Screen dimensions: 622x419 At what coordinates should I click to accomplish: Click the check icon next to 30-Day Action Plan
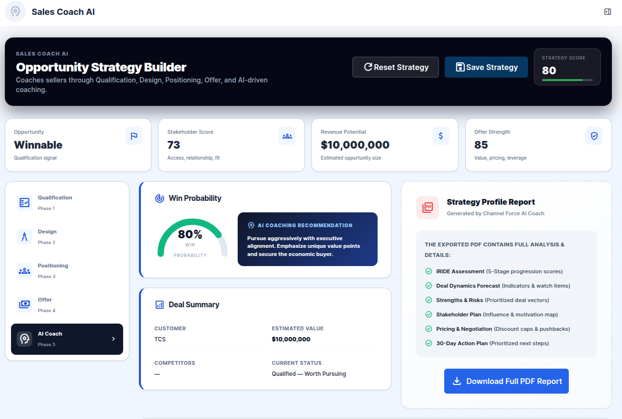(x=429, y=343)
